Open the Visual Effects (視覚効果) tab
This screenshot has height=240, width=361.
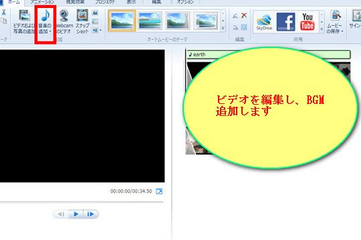[x=75, y=2]
